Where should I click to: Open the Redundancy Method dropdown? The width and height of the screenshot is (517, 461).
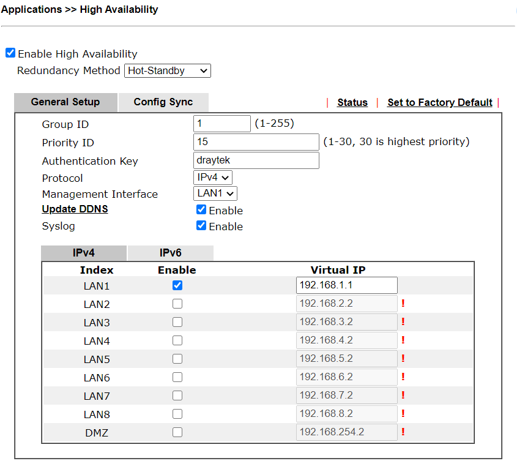[x=168, y=71]
